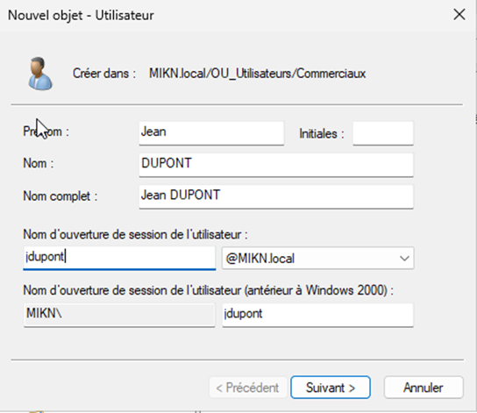Click the Nom complet field Jean DUPONT
This screenshot has height=413, width=477.
276,196
